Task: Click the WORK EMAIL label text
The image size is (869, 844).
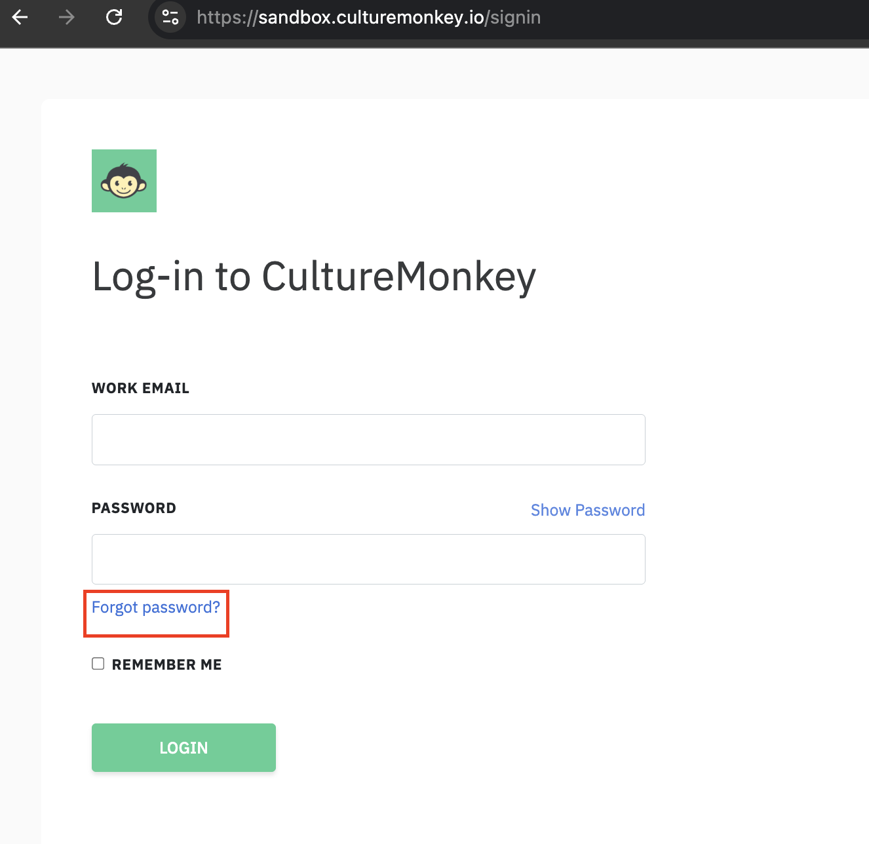Action: [140, 388]
